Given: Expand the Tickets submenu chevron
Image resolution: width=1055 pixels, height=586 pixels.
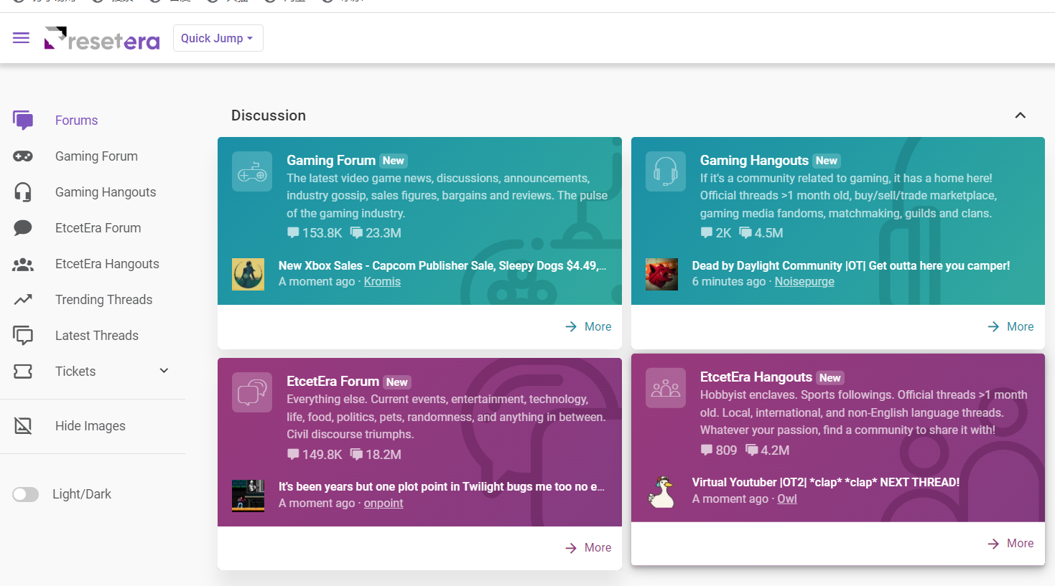Looking at the screenshot, I should tap(164, 371).
